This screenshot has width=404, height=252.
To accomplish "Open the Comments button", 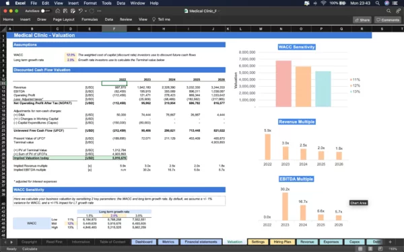I will pyautogui.click(x=388, y=19).
